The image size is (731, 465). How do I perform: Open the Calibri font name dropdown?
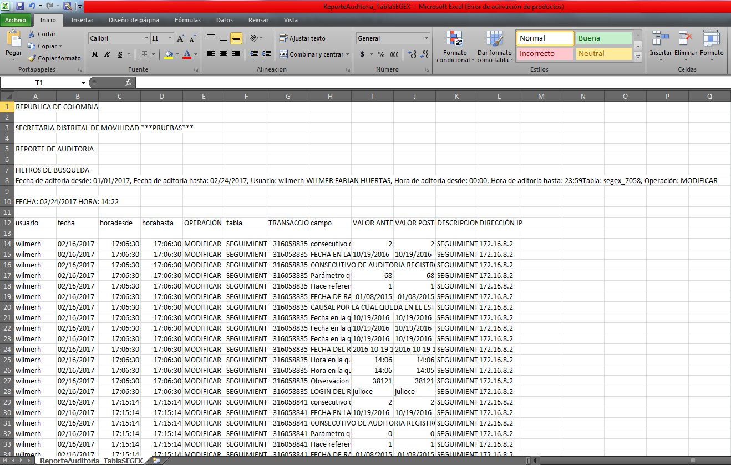pos(146,38)
